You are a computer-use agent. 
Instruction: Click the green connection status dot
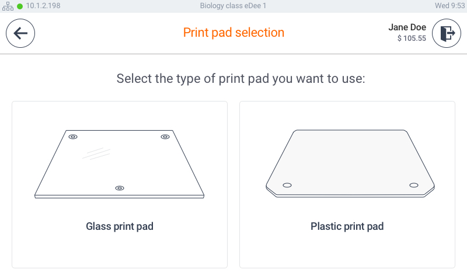(x=20, y=6)
